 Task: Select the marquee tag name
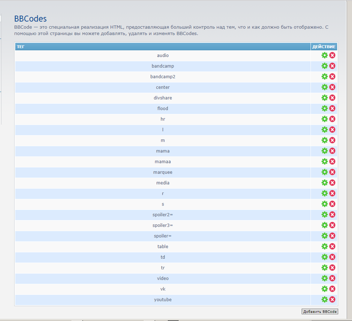point(163,173)
